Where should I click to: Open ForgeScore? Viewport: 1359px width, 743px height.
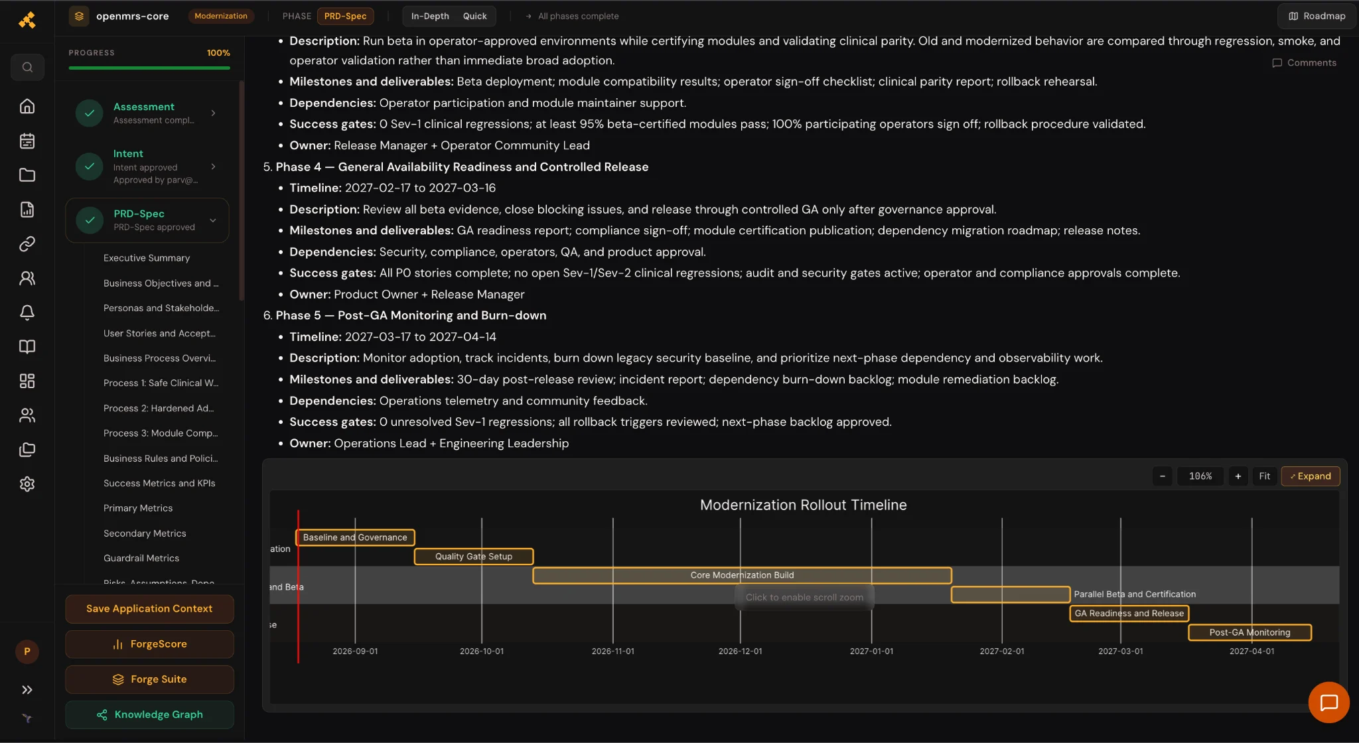click(x=149, y=644)
